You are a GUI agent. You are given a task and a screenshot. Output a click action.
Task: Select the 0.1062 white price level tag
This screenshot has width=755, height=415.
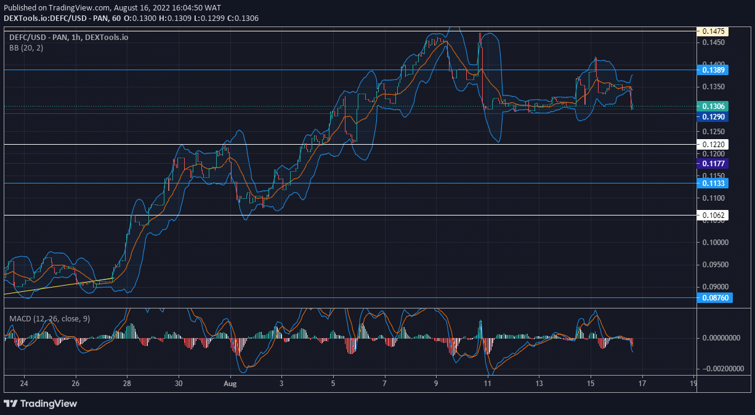(713, 216)
